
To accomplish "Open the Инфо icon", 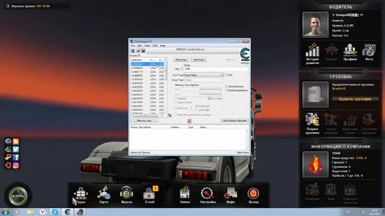I will tap(230, 196).
